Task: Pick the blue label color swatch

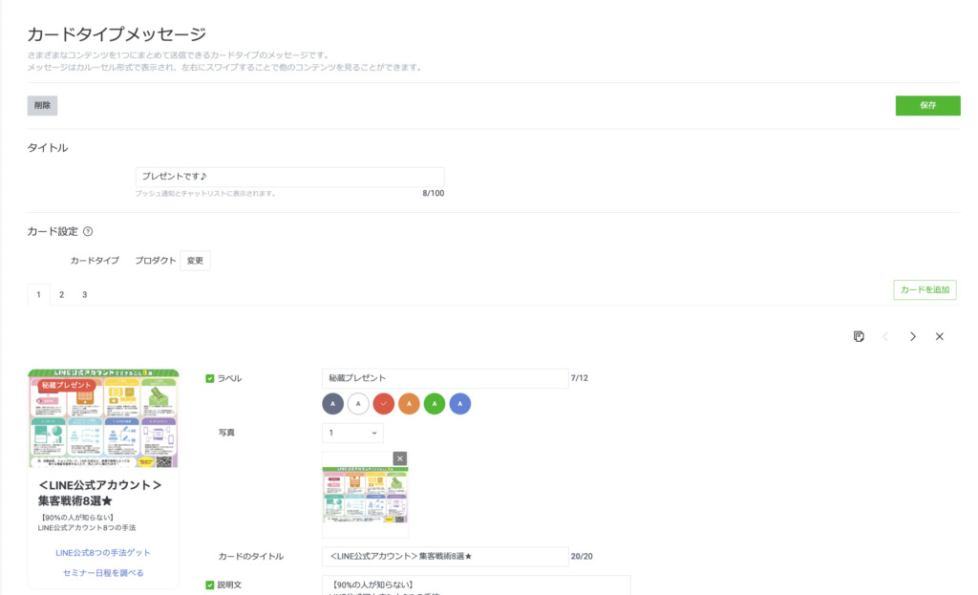Action: point(460,404)
